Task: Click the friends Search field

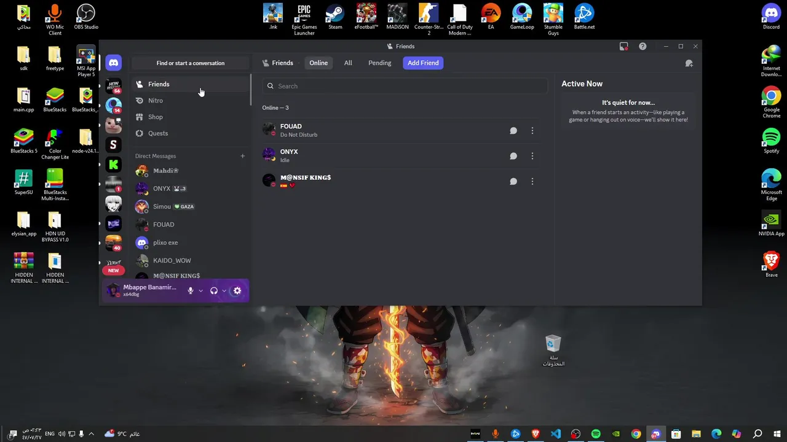Action: click(405, 86)
